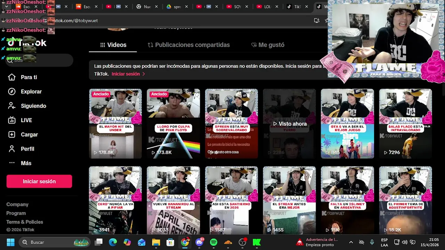Open video El primer tema de AgustinFortnite
The height and width of the screenshot is (250, 445).
pos(406,200)
